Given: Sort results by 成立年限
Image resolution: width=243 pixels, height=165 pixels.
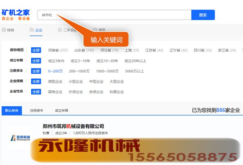Looking at the screenshot, I should (x=62, y=111).
